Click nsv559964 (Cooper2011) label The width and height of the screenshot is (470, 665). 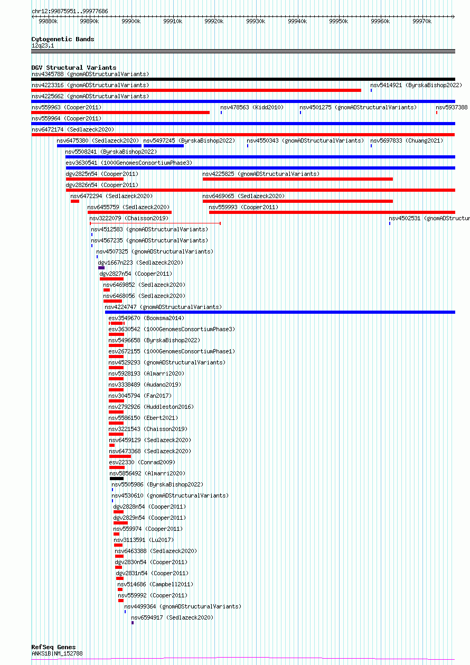pos(66,118)
